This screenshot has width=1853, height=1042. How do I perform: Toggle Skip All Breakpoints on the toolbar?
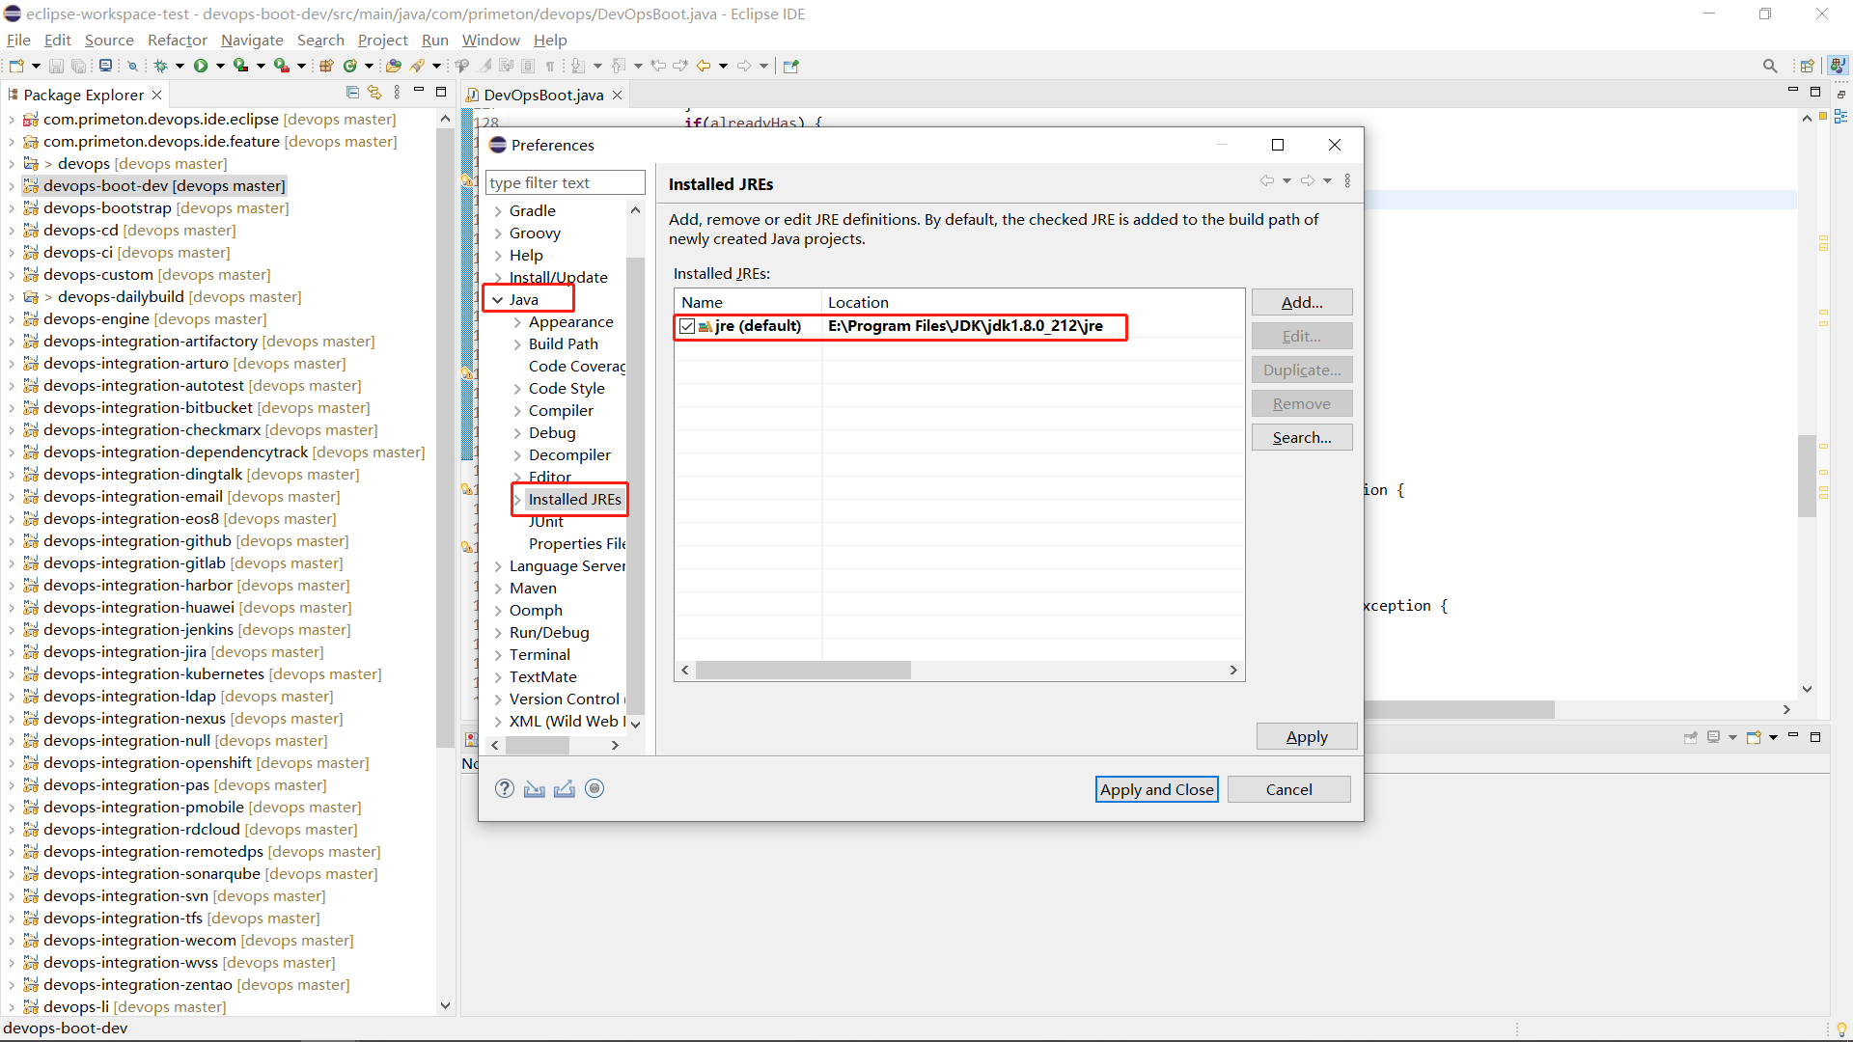pos(132,66)
